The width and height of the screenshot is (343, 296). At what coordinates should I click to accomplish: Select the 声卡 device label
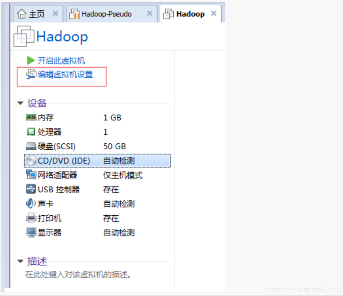(45, 204)
